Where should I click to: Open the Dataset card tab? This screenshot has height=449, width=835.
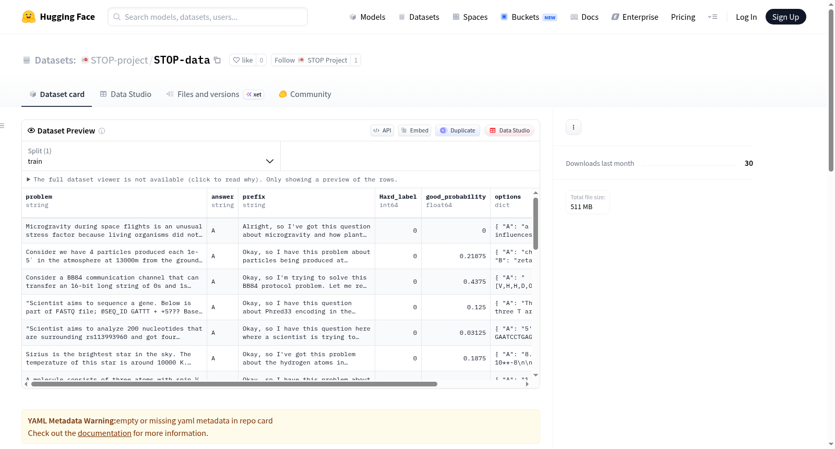(x=57, y=94)
